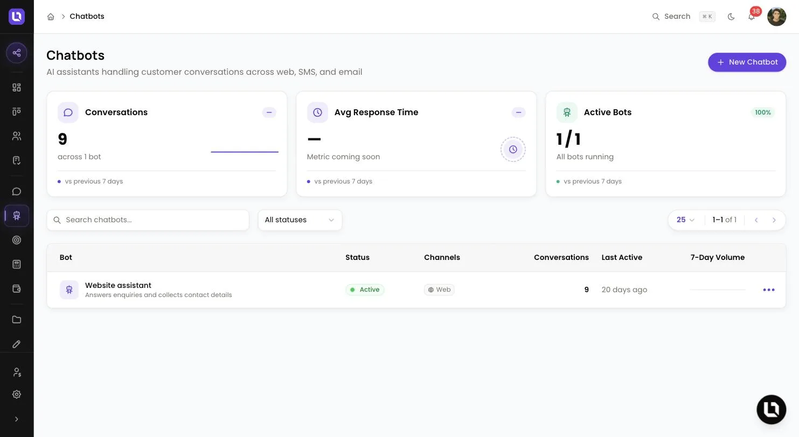The height and width of the screenshot is (437, 799).
Task: Open the settings gear icon in sidebar
Action: pos(17,394)
